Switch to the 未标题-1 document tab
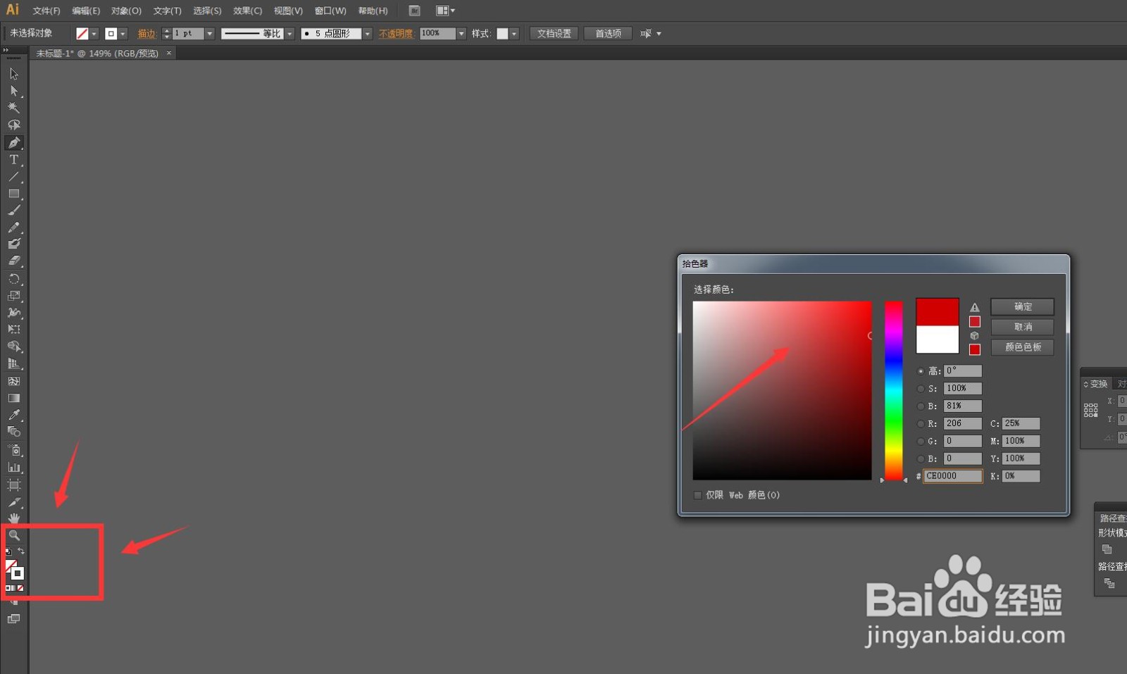 tap(97, 54)
